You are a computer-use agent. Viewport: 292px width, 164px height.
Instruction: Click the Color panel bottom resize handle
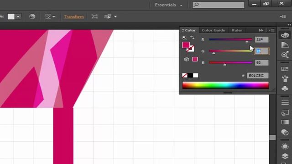[228, 93]
